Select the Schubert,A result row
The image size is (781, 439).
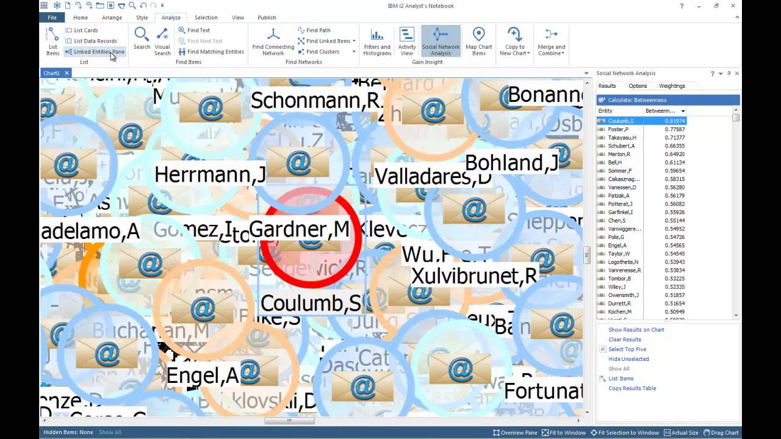pyautogui.click(x=641, y=146)
